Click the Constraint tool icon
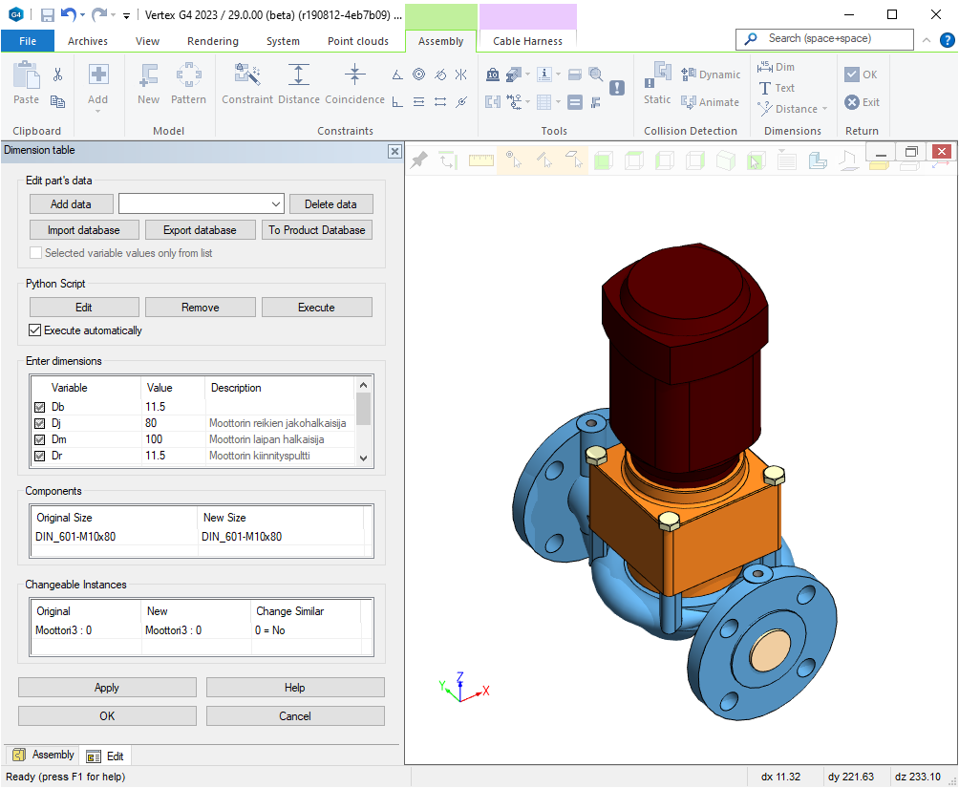Image resolution: width=959 pixels, height=788 pixels. point(247,76)
